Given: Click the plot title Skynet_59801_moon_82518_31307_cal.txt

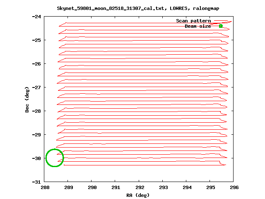Looking at the screenshot, I should coord(111,8).
